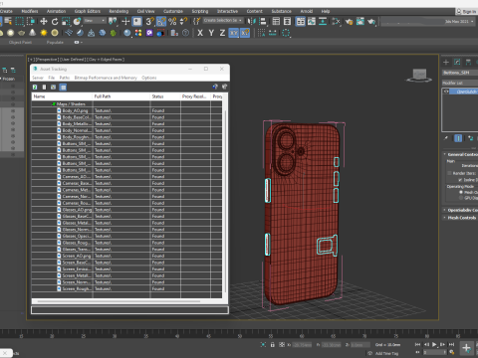The height and width of the screenshot is (358, 478).
Task: Select the Mesh operating mode radio
Action: 461,192
